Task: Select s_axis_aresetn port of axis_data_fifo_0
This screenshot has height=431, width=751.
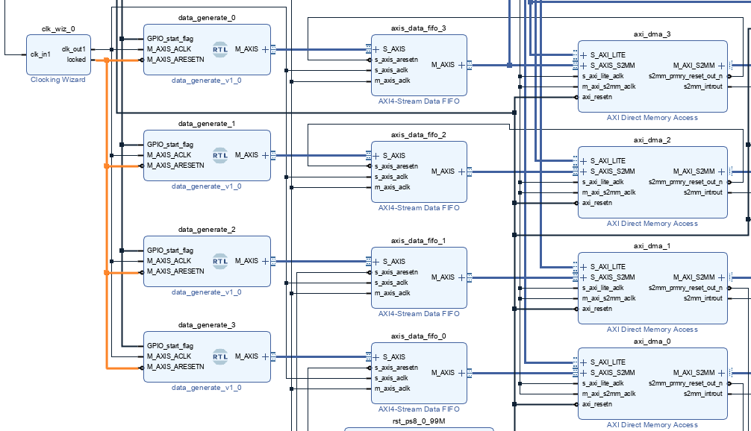Action: coord(396,368)
